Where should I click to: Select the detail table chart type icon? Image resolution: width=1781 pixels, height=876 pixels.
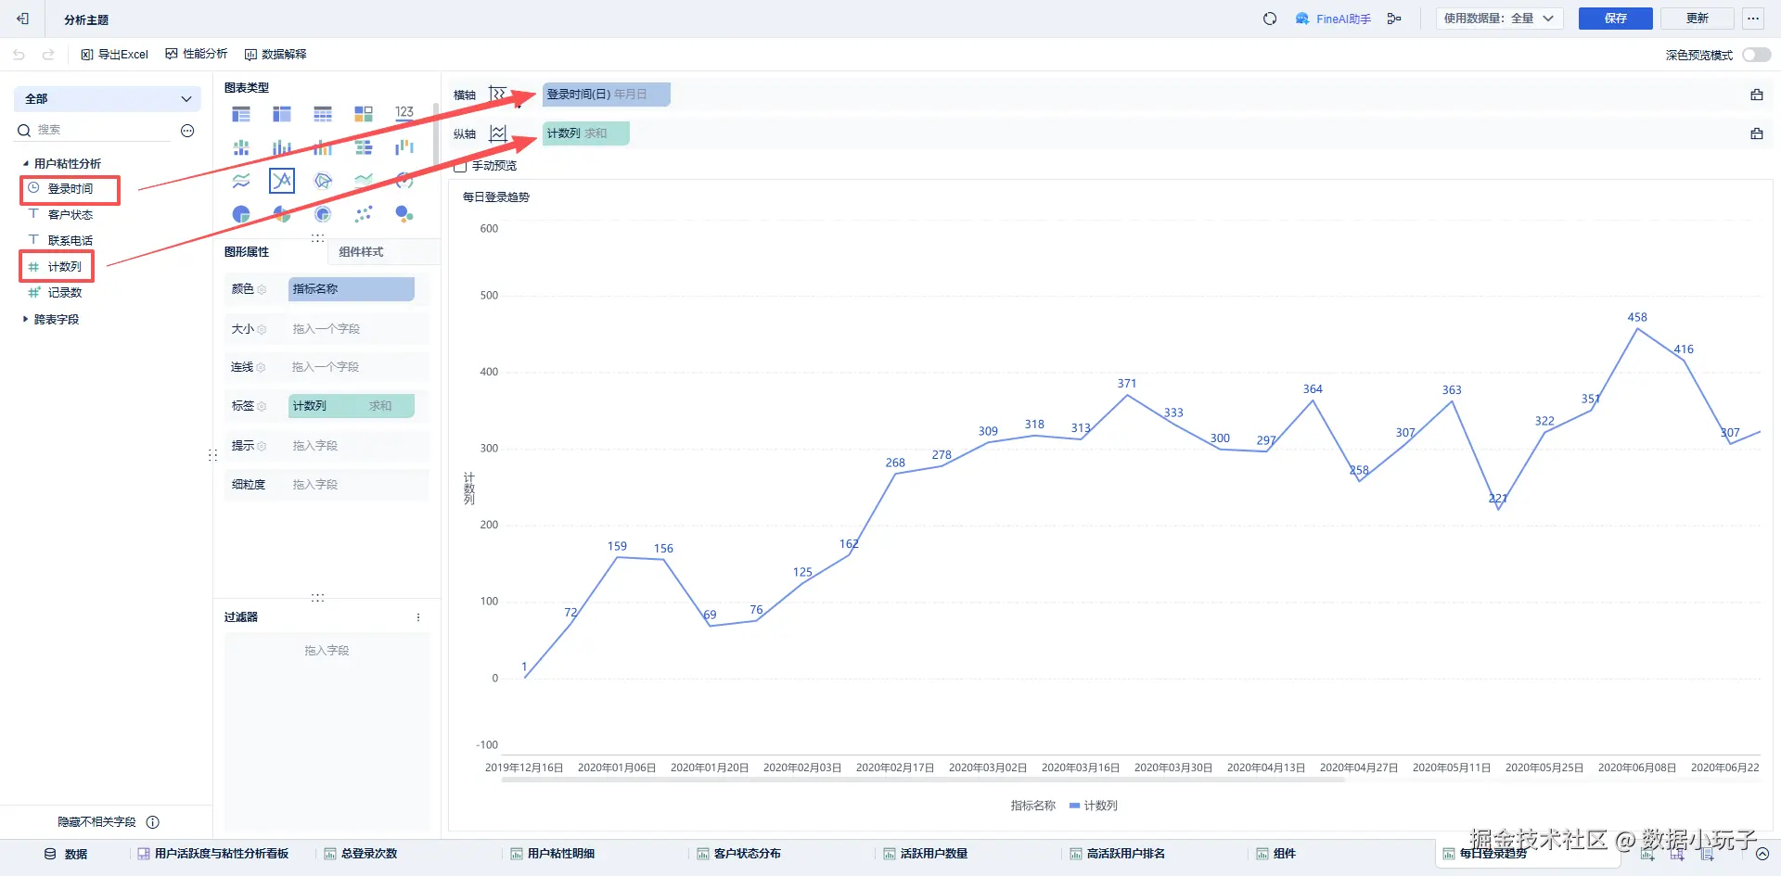pyautogui.click(x=323, y=115)
